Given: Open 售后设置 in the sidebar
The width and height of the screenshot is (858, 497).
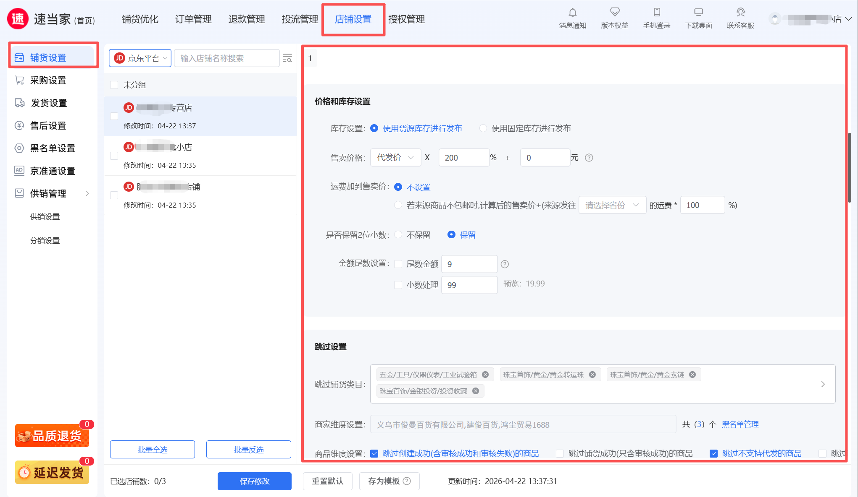Looking at the screenshot, I should pos(48,125).
